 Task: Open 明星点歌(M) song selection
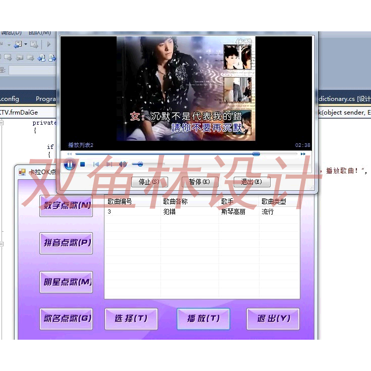(x=66, y=282)
